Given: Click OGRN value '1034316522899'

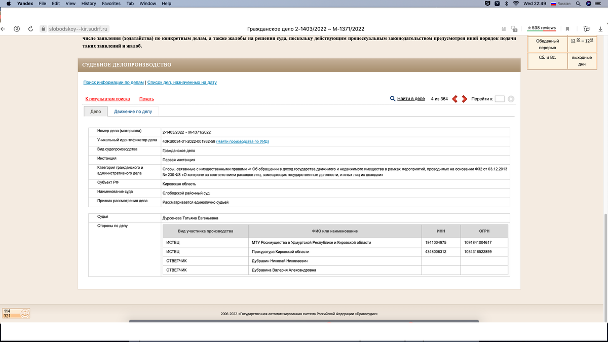Looking at the screenshot, I should pyautogui.click(x=478, y=252).
